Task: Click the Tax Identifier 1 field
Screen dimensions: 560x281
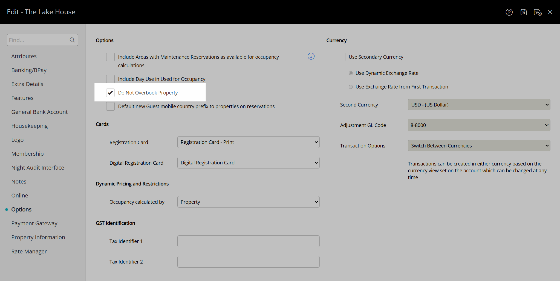Action: click(x=248, y=241)
